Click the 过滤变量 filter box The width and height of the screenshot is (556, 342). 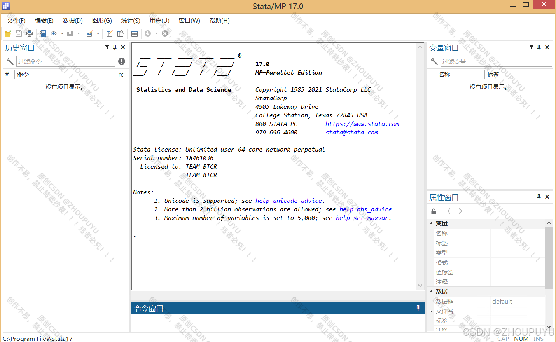(496, 61)
